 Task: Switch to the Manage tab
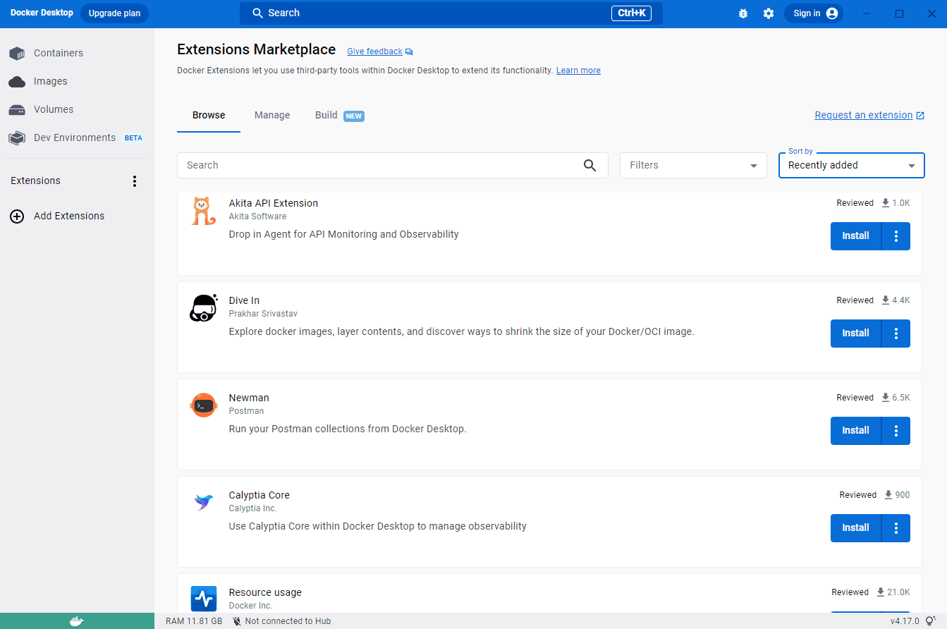tap(272, 115)
